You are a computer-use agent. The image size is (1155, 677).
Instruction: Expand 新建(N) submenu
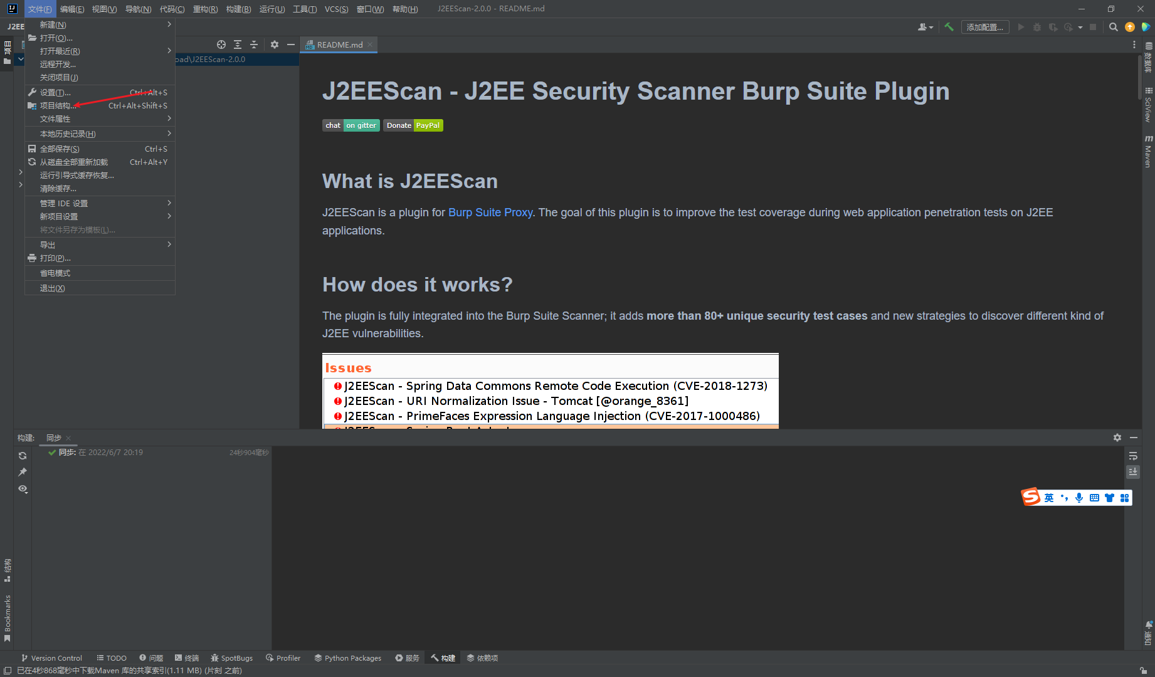point(100,24)
